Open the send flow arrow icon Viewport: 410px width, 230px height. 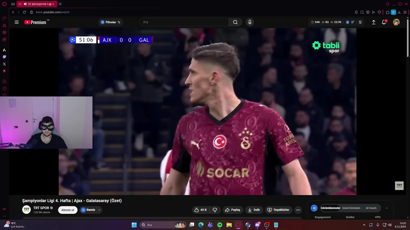coord(373,12)
